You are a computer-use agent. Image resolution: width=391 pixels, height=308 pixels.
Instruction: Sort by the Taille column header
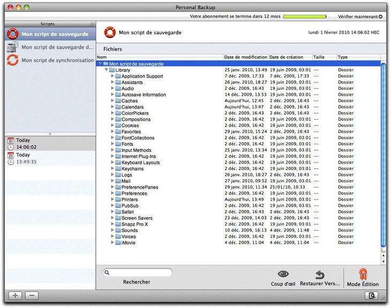[x=325, y=57]
